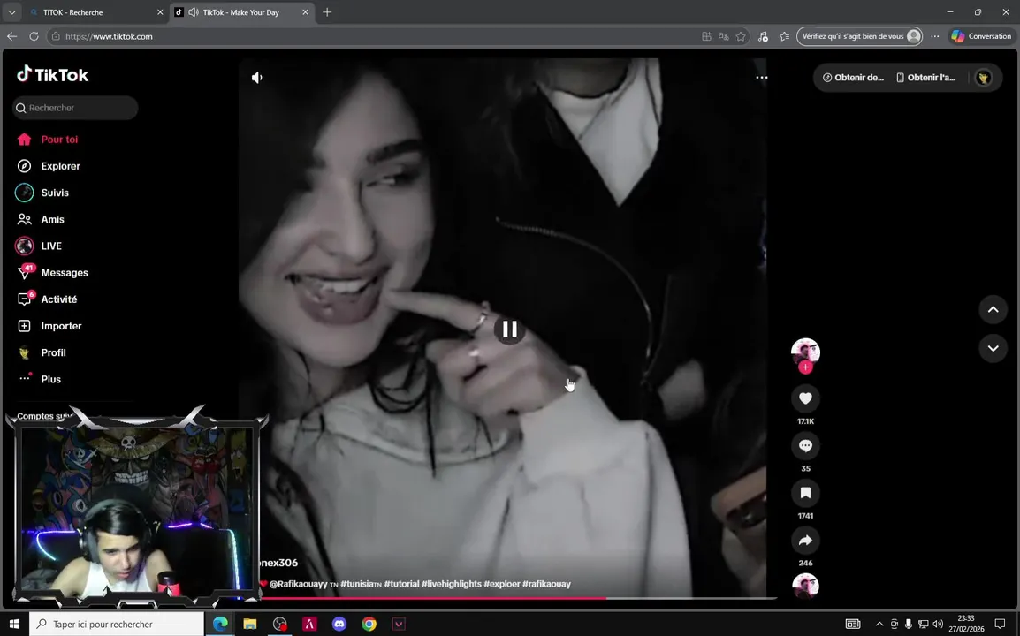Like the video with heart icon
This screenshot has width=1020, height=636.
tap(805, 398)
